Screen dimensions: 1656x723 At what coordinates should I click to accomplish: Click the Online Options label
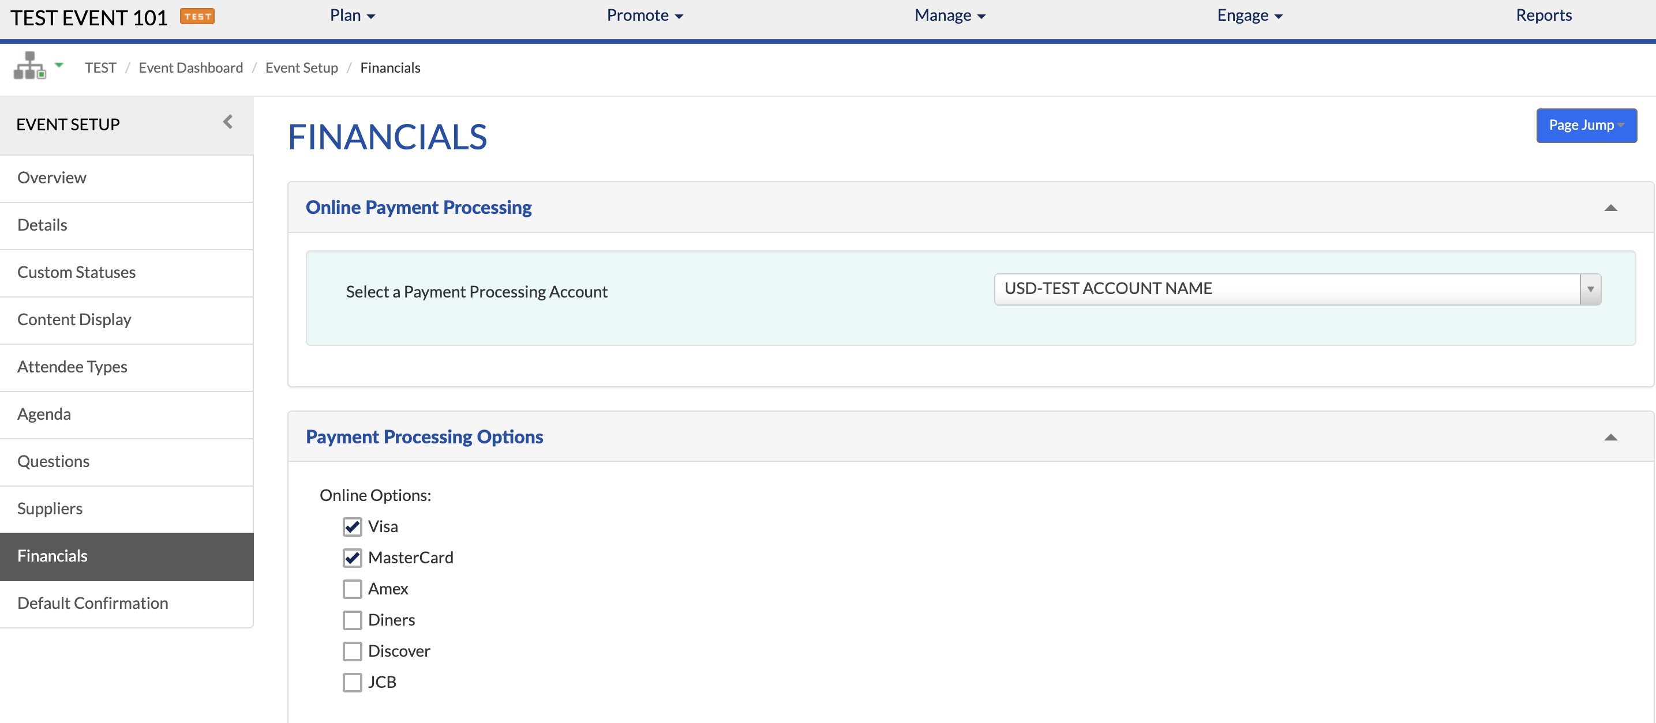click(376, 496)
